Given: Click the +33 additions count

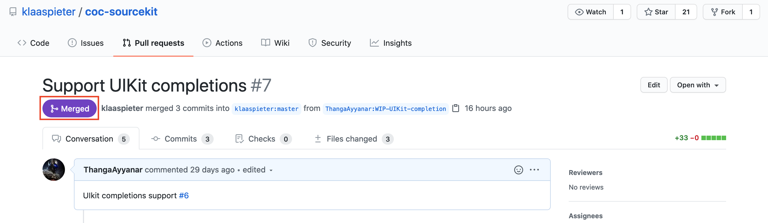Looking at the screenshot, I should (x=681, y=138).
